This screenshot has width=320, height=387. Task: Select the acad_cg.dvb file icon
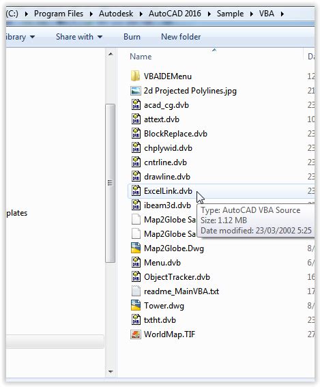coord(136,104)
